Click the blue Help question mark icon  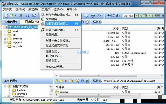(93, 16)
